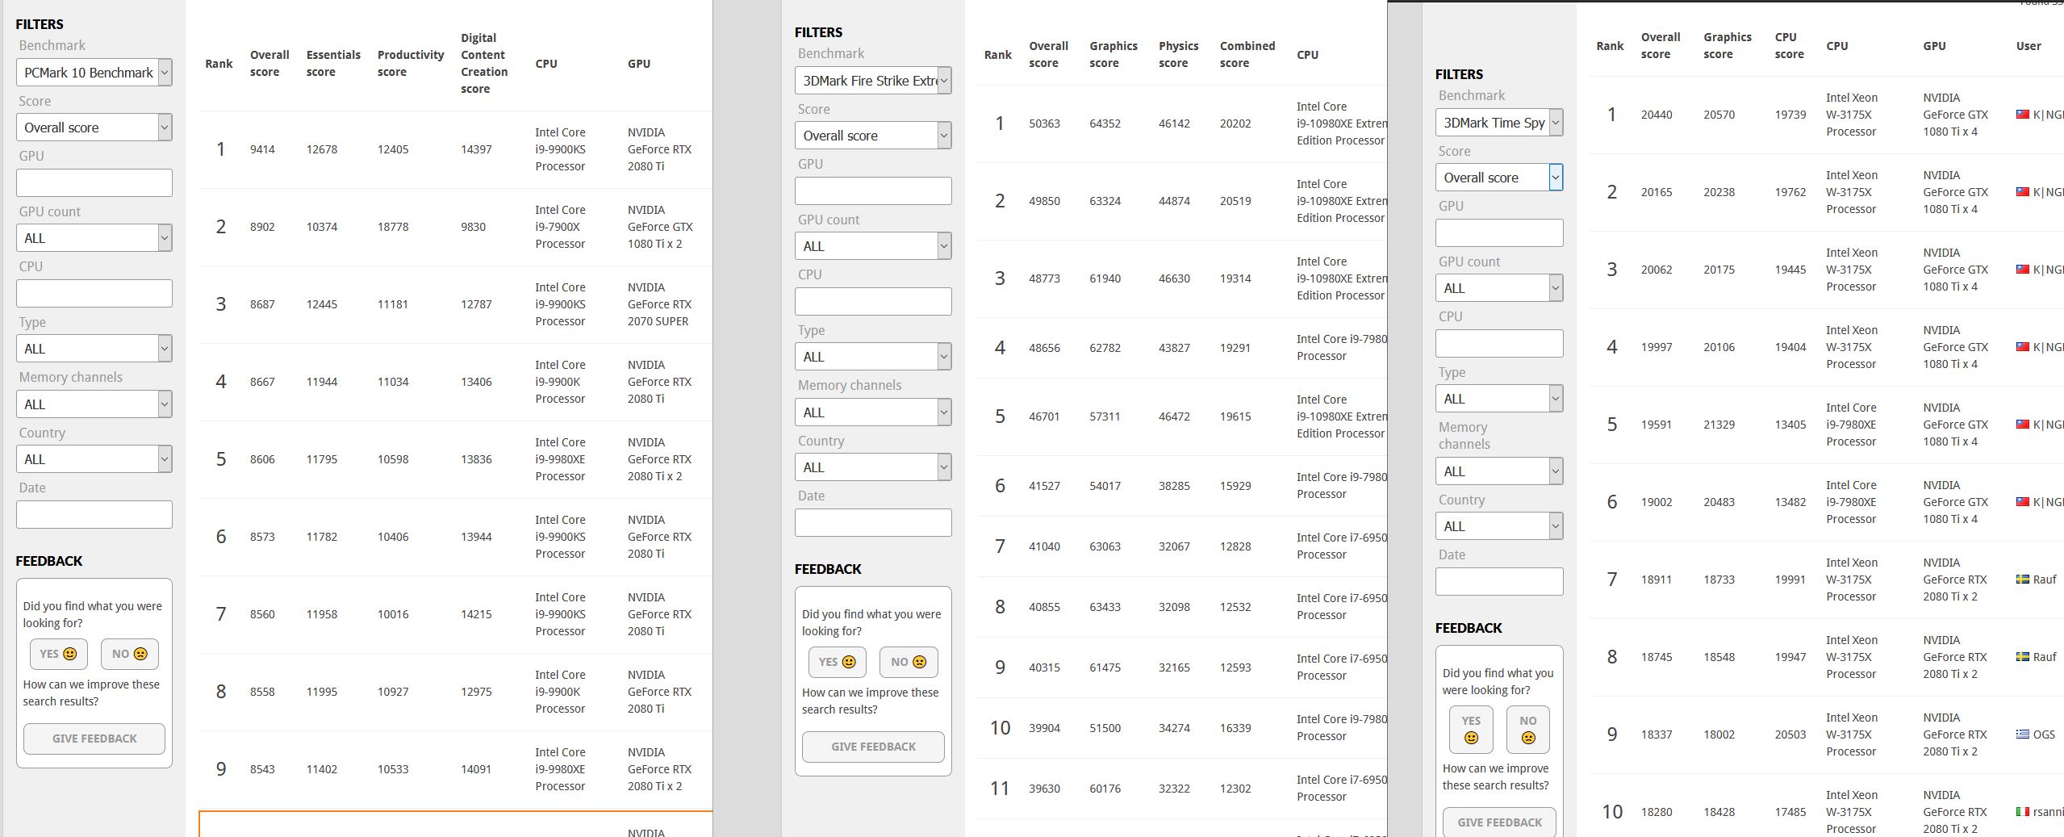2064x837 pixels.
Task: Click NO sad-face button in Time Spy feedback
Action: coord(1528,730)
